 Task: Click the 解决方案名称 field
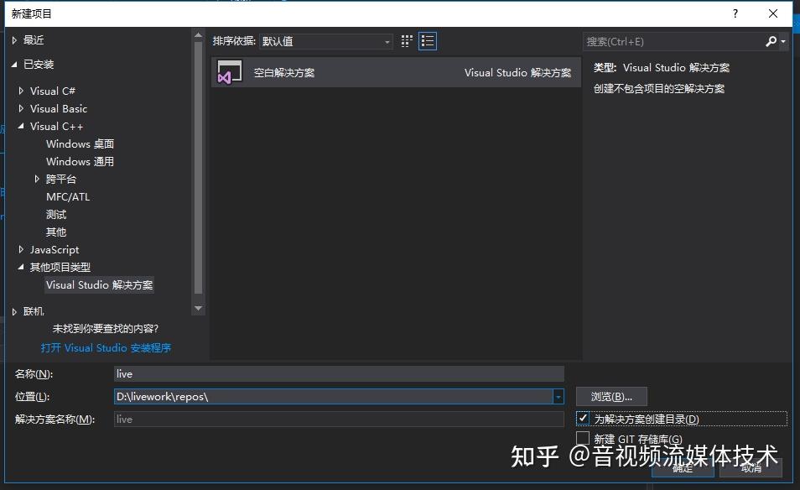(x=339, y=419)
